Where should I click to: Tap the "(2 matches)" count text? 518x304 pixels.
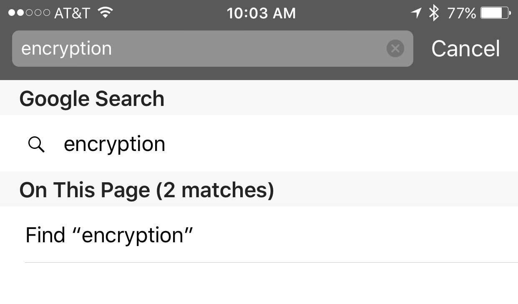(215, 190)
